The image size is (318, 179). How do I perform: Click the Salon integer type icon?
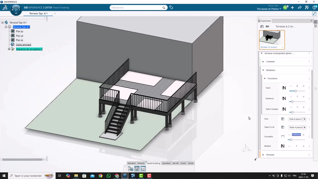(x=284, y=88)
